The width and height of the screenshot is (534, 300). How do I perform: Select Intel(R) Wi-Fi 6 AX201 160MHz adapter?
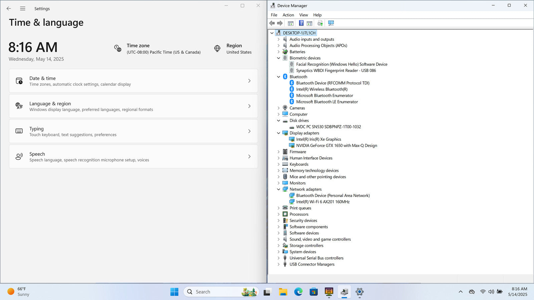323,202
